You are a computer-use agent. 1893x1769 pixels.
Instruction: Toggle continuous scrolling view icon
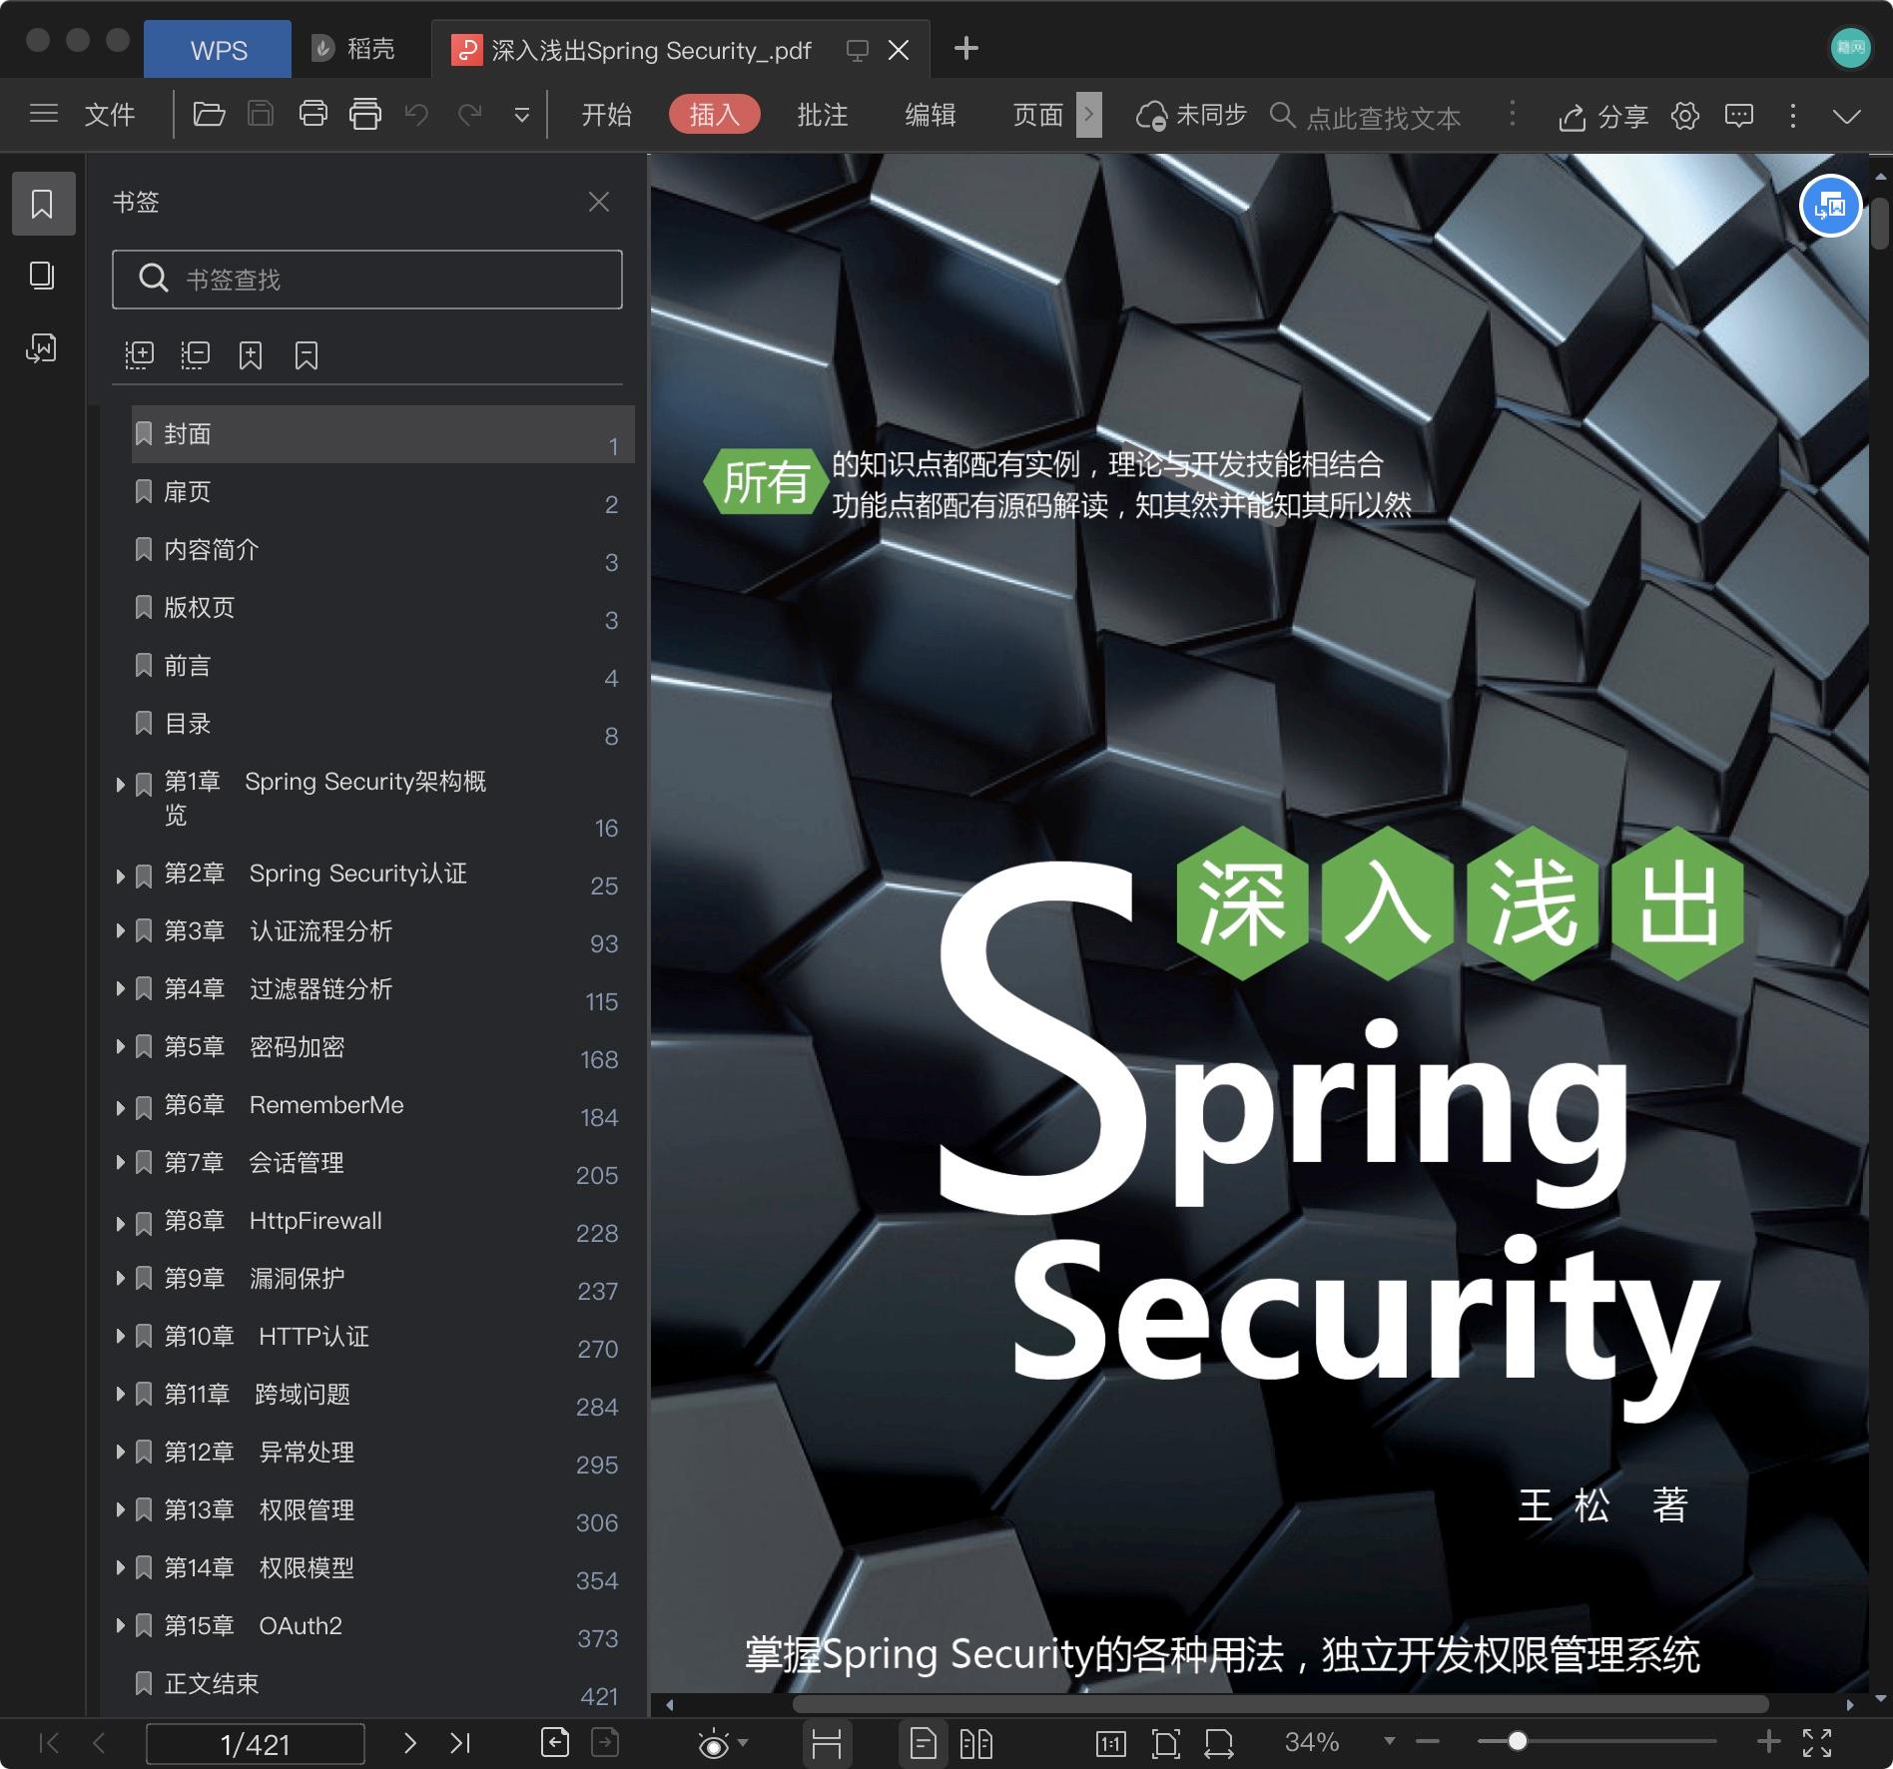(x=826, y=1743)
